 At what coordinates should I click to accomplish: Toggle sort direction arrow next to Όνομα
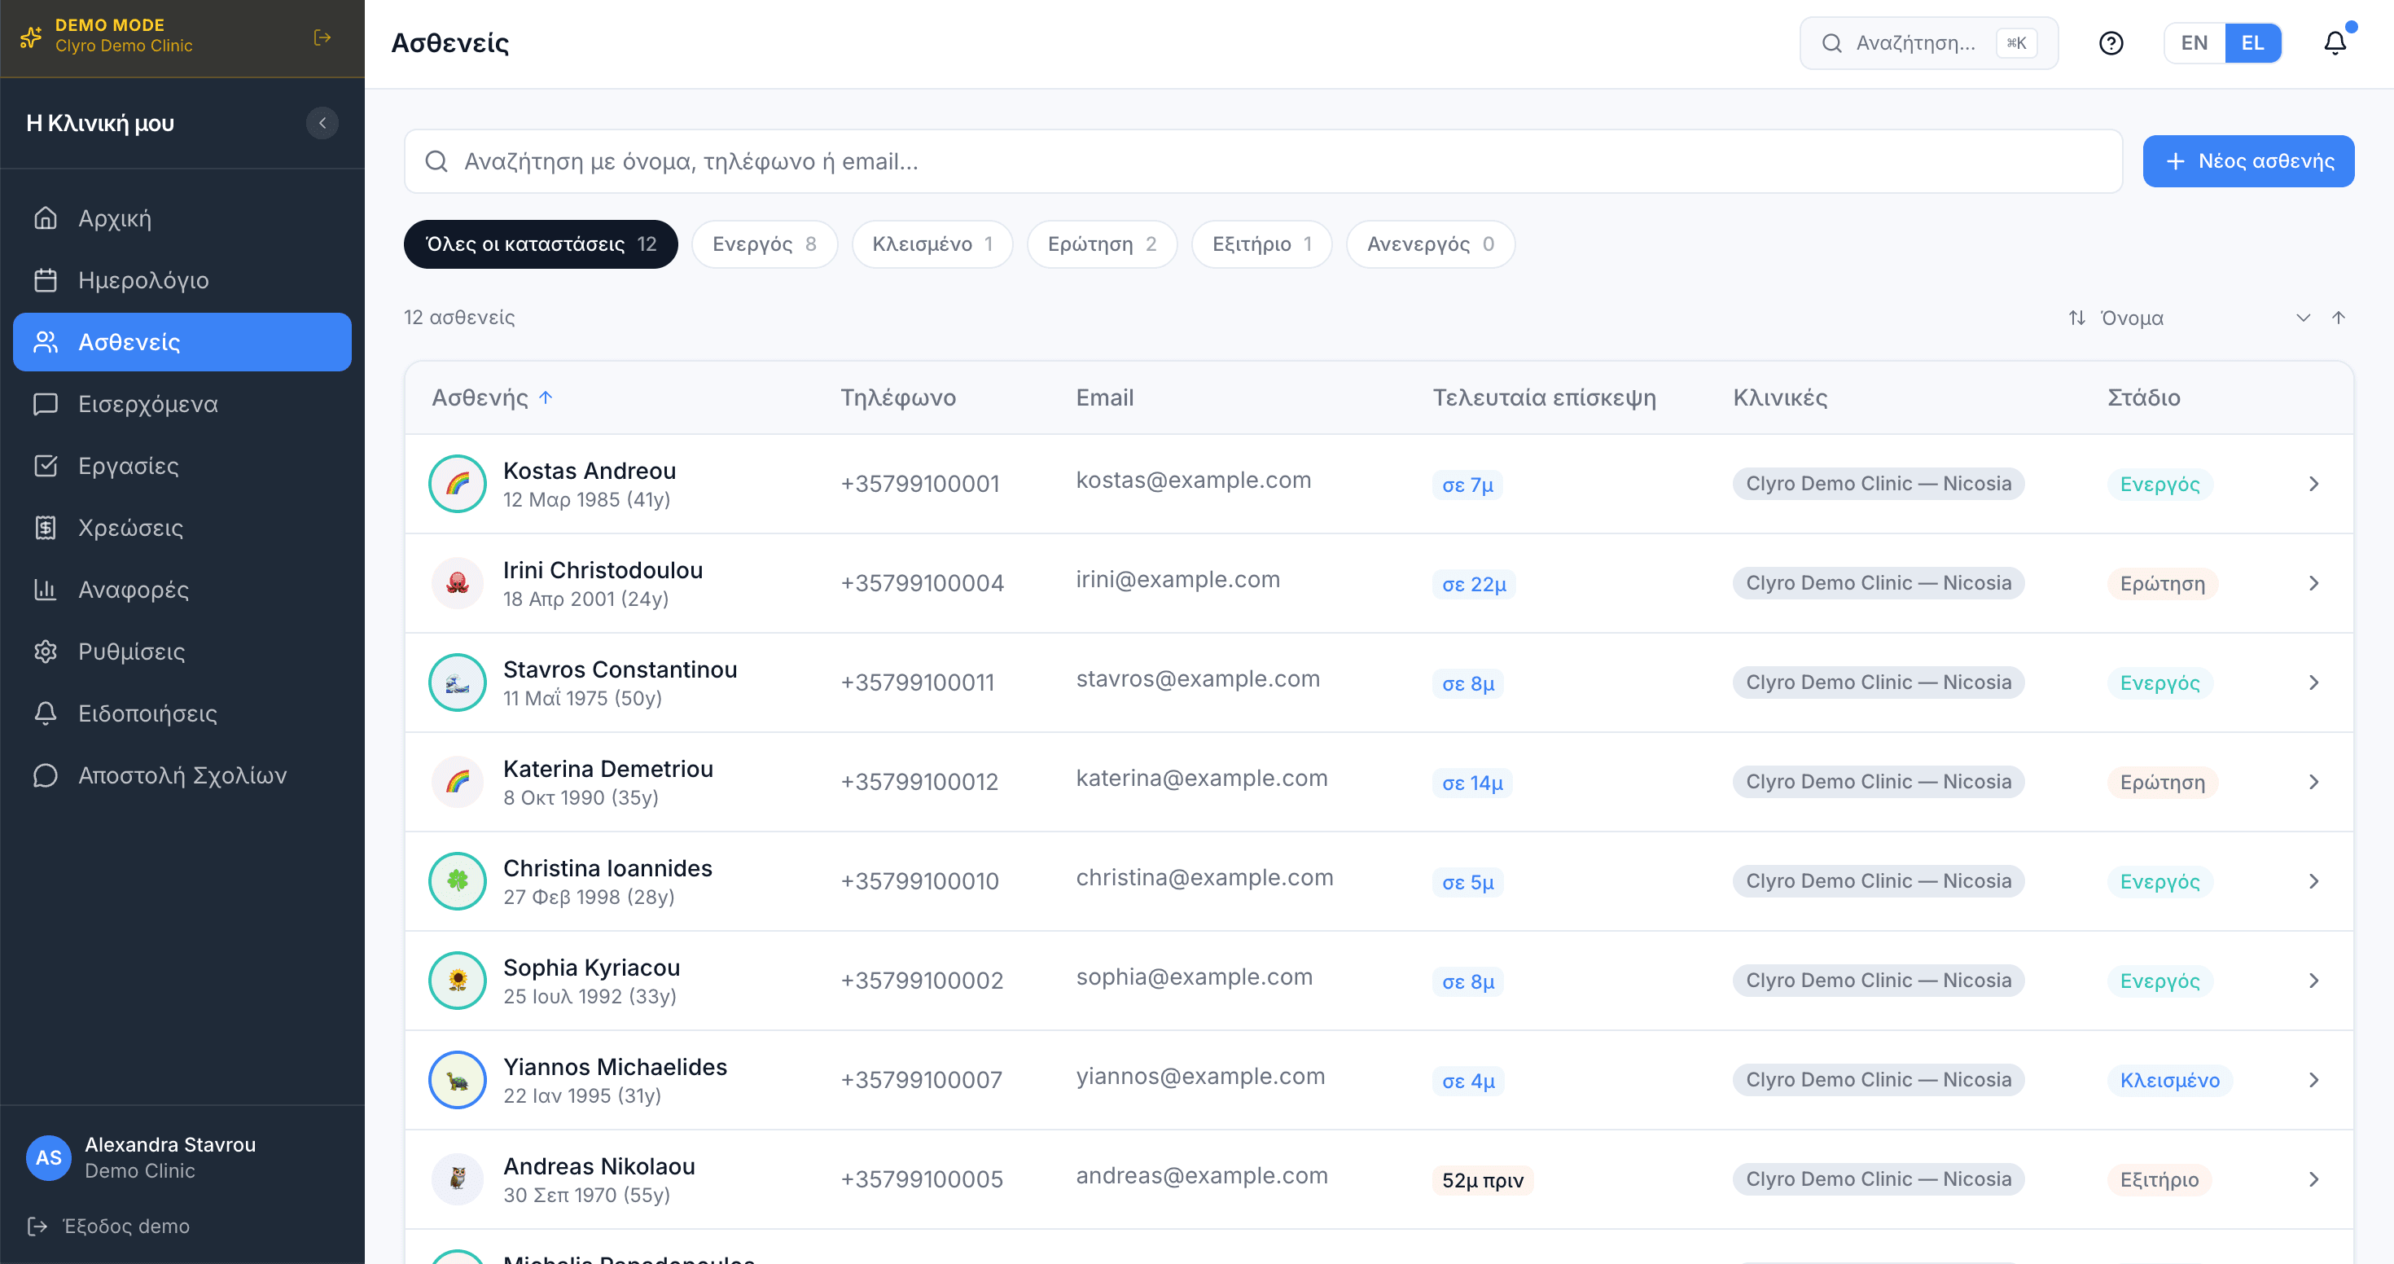[2339, 318]
